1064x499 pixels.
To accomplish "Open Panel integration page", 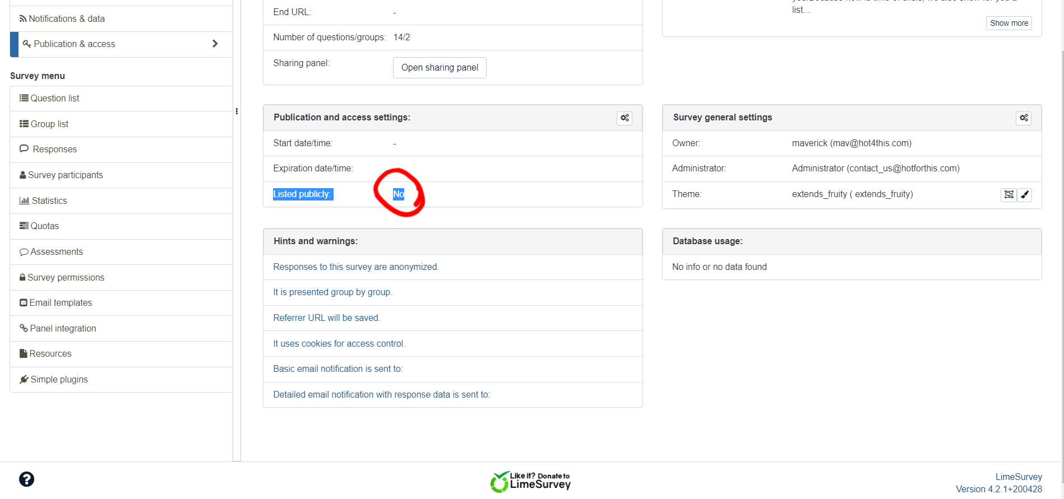I will tap(121, 328).
